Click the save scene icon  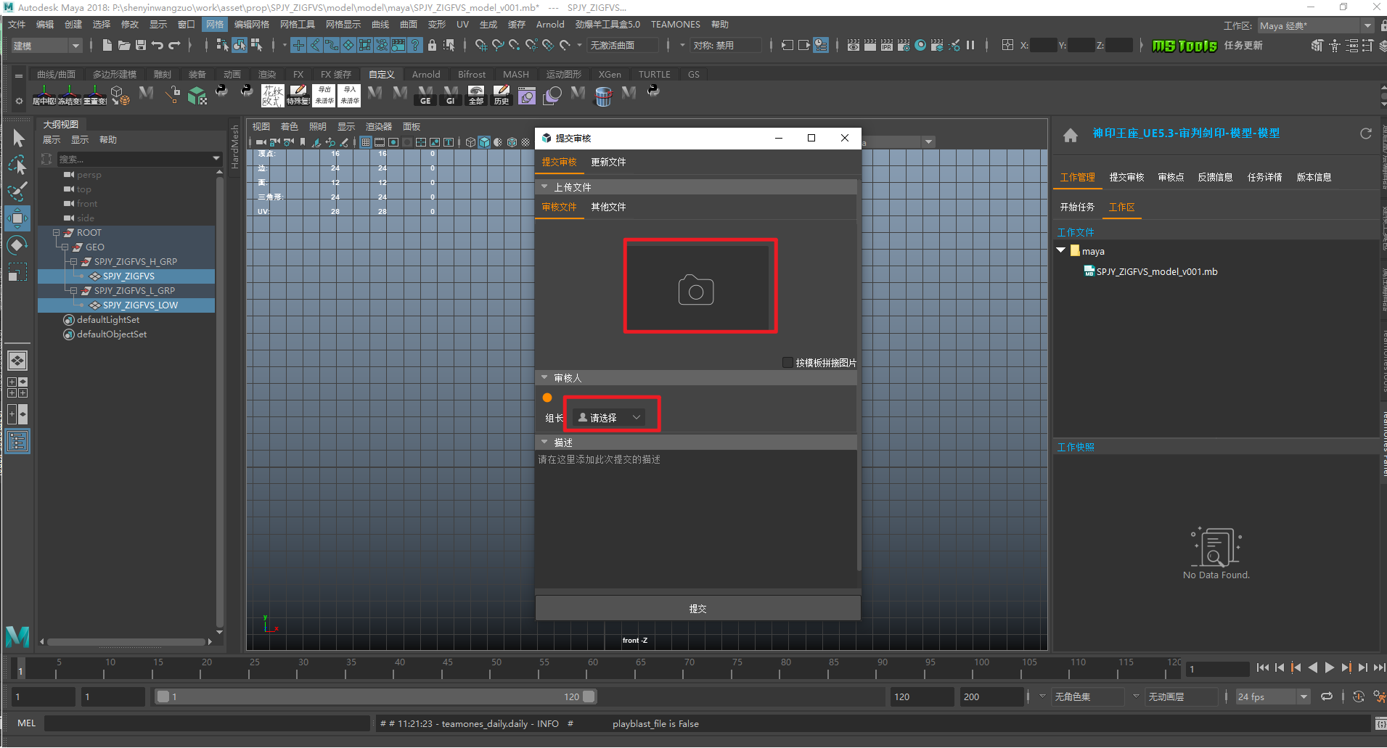[141, 45]
